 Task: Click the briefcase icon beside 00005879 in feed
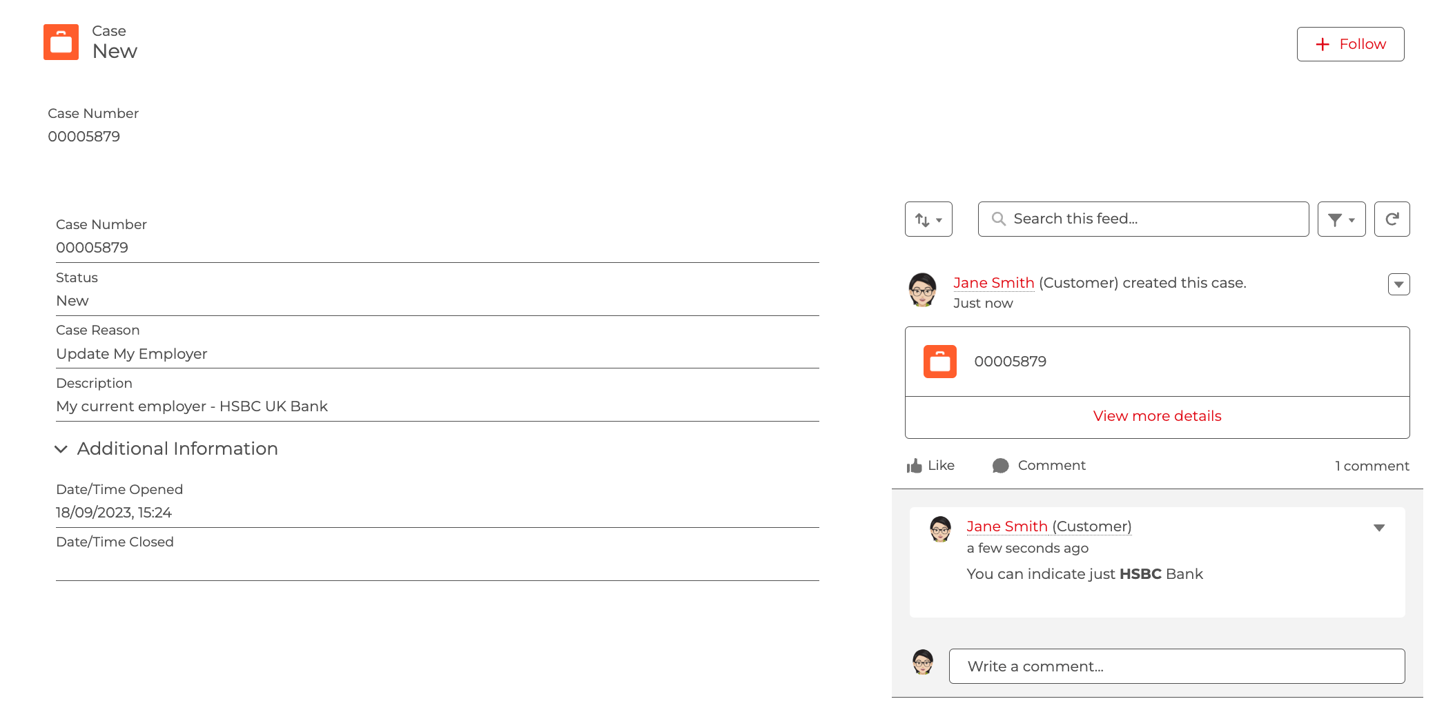coord(939,362)
